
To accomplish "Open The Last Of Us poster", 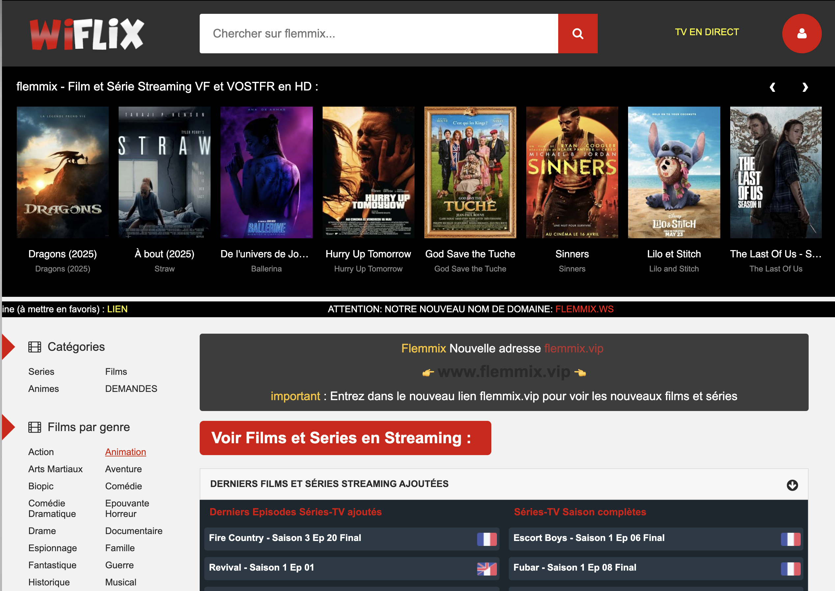I will pos(776,172).
